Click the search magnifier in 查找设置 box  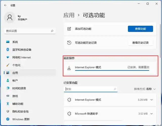click(x=52, y=31)
